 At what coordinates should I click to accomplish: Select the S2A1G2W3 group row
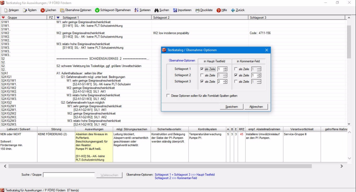tap(9, 121)
